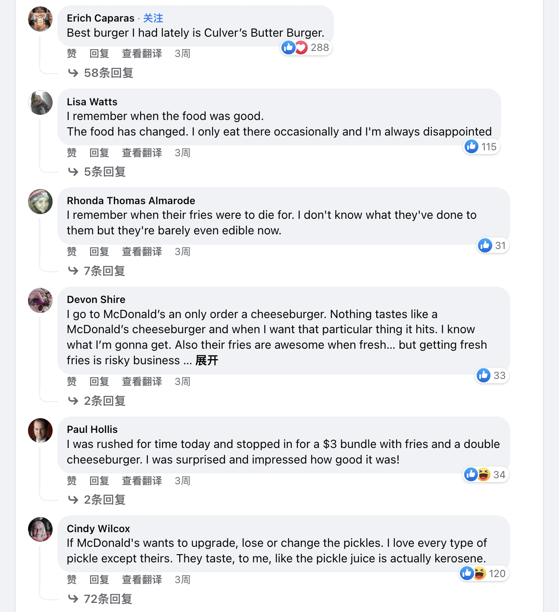Viewport: 559px width, 612px height.
Task: Follow Erich Caparas via 关注 link
Action: (x=153, y=18)
